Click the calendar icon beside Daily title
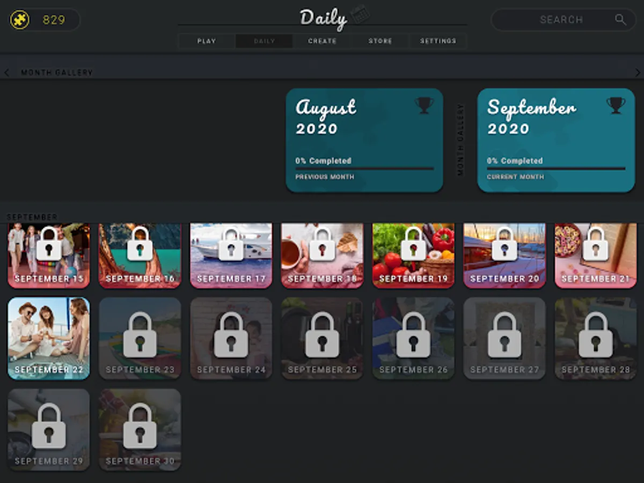Image resolution: width=644 pixels, height=483 pixels. pos(360,13)
